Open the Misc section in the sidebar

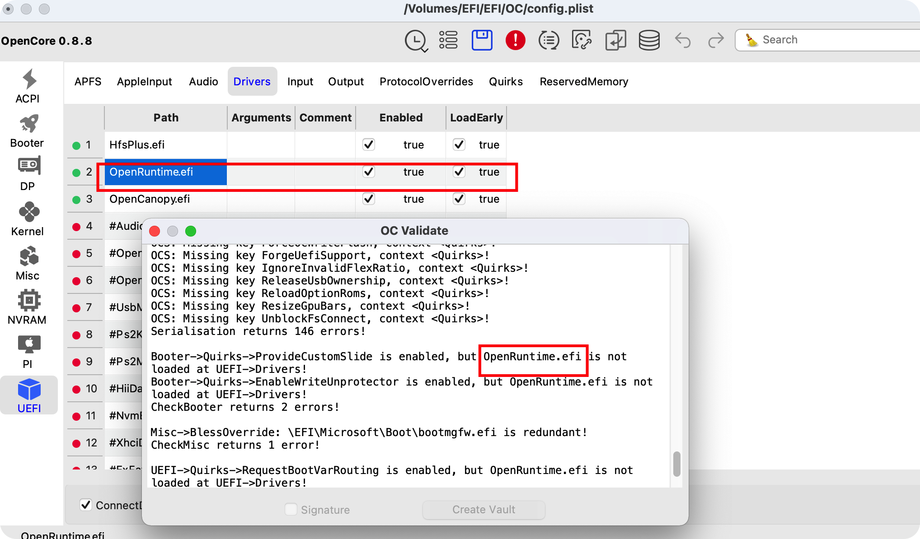pos(28,263)
